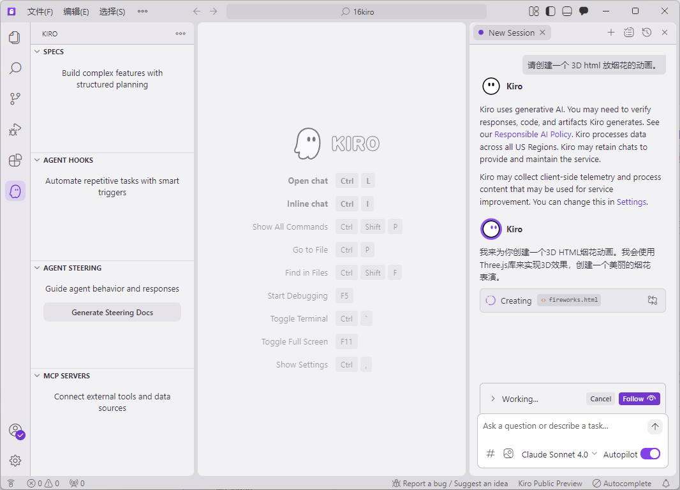
Task: Select the New Session tab
Action: coord(511,33)
